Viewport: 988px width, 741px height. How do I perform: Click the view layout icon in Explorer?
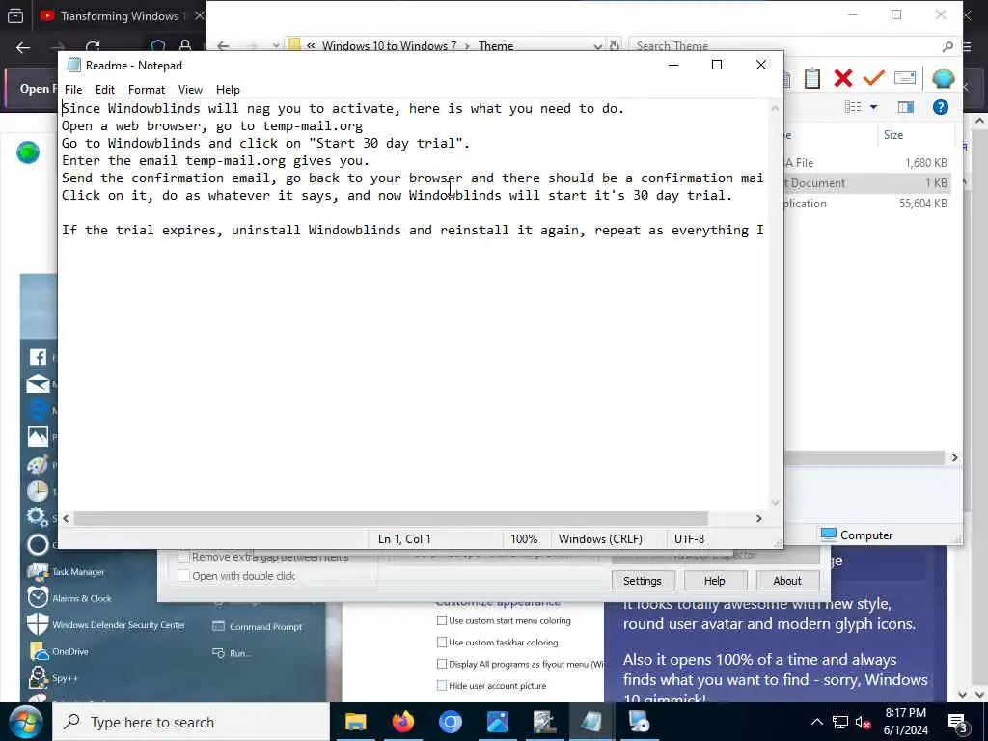point(853,107)
